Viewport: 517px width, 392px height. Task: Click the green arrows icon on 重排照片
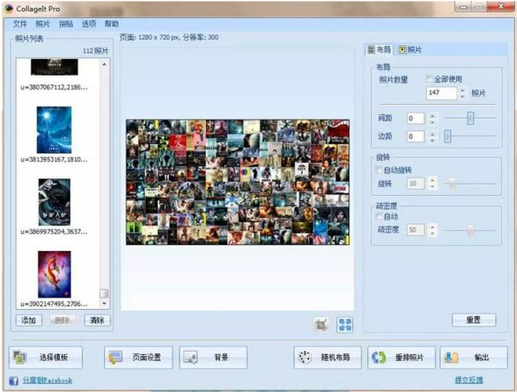point(379,358)
